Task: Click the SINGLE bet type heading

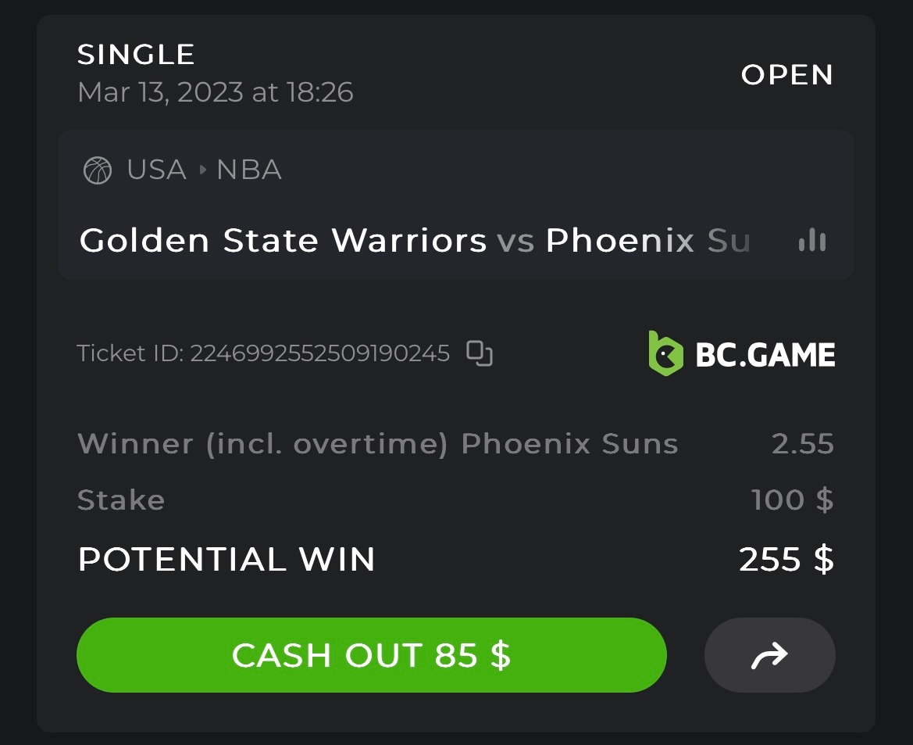Action: pyautogui.click(x=136, y=55)
